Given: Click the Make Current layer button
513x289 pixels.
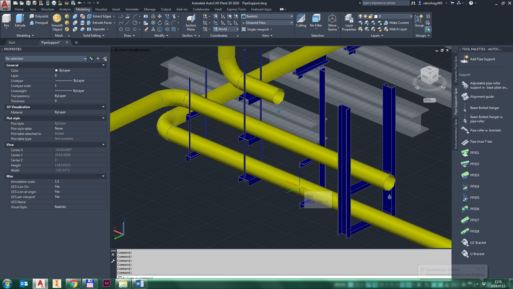Looking at the screenshot, I should [397, 23].
